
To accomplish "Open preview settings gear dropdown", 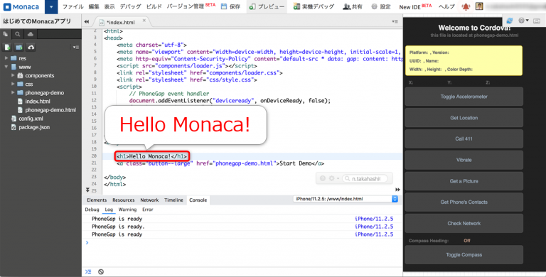I will click(523, 21).
